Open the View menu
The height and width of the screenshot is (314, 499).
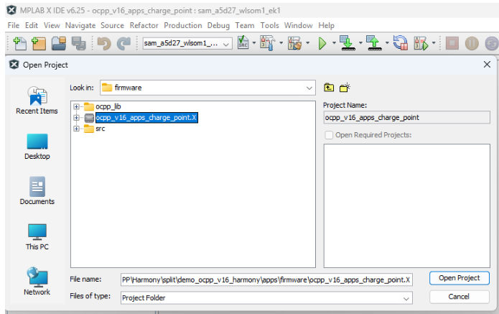[x=52, y=25]
